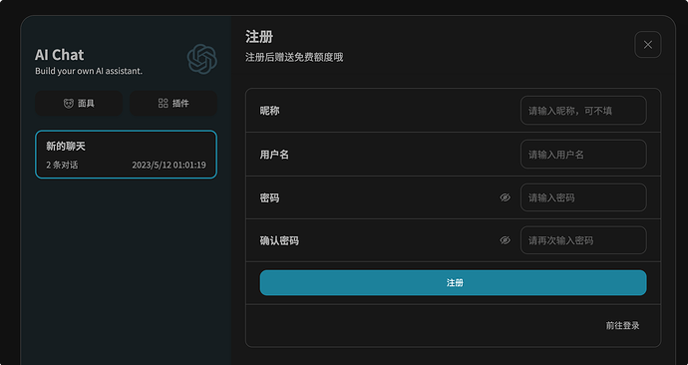
Task: Click the 2 条对话 message count
Action: click(62, 166)
